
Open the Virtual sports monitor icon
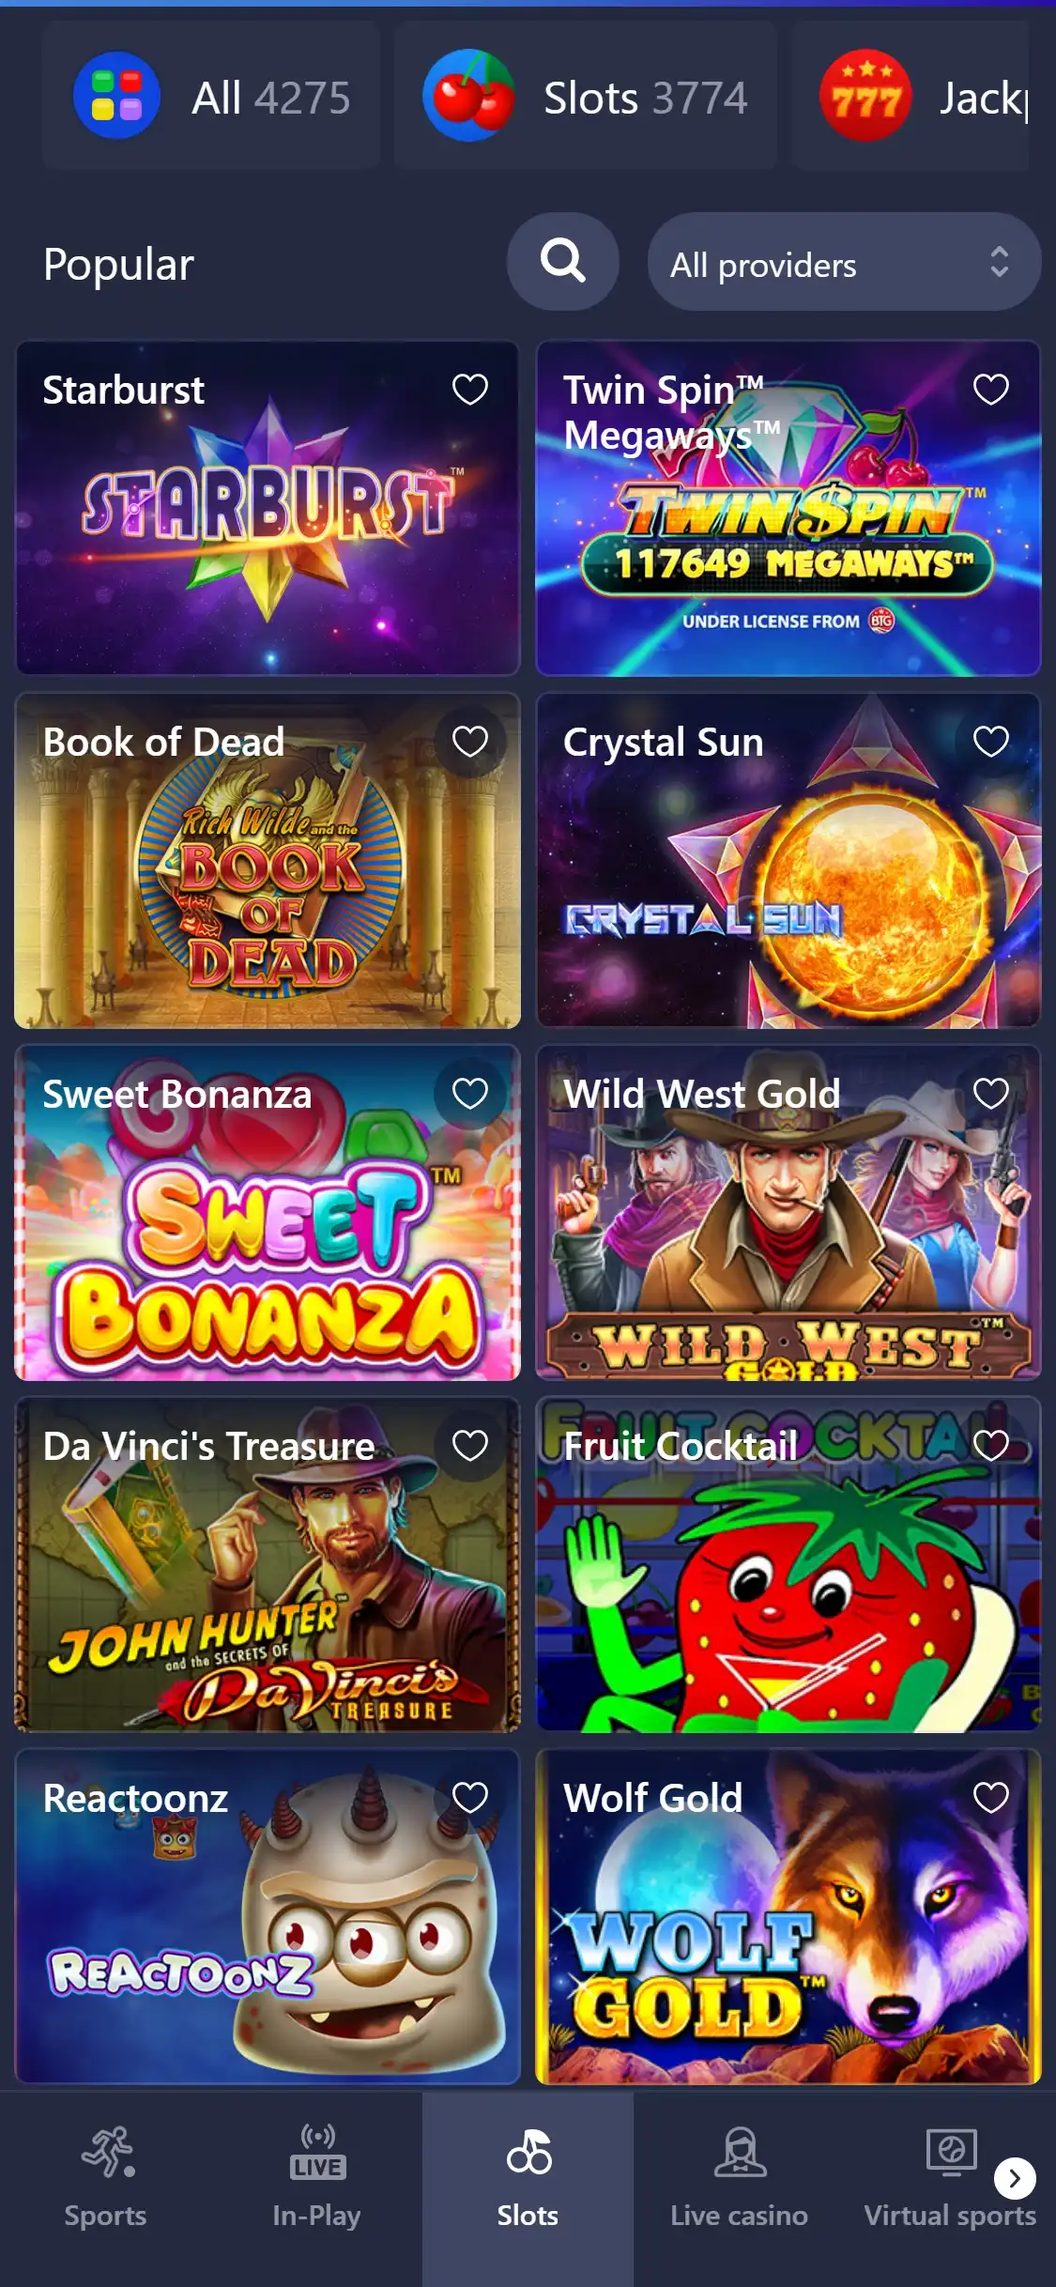(951, 2152)
